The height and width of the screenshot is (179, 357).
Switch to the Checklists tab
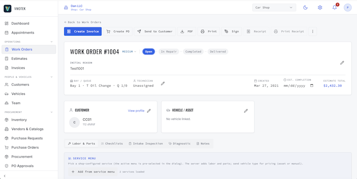coord(112,143)
